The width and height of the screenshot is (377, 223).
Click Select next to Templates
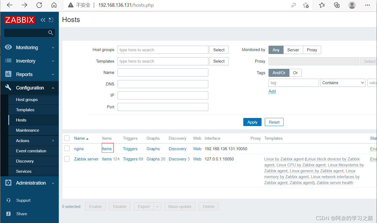click(219, 61)
